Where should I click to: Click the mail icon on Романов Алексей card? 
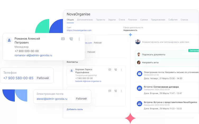63,39
